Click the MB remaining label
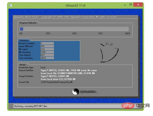The width and height of the screenshot is (153, 116). pyautogui.click(x=25, y=52)
